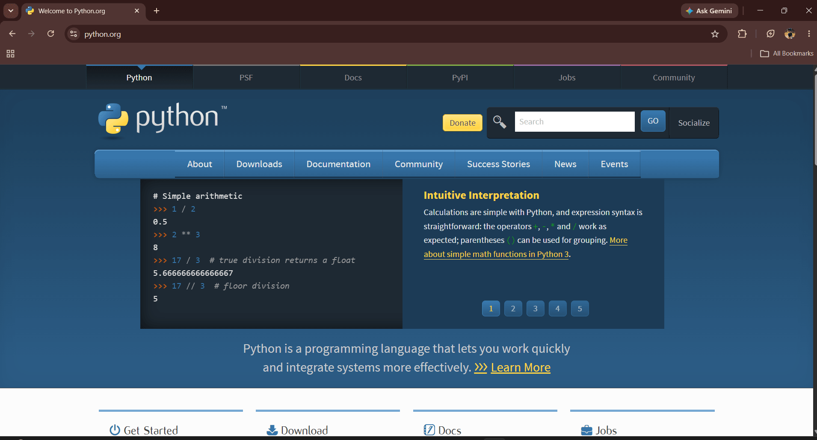Click the magnifying glass search icon
817x440 pixels.
point(500,122)
